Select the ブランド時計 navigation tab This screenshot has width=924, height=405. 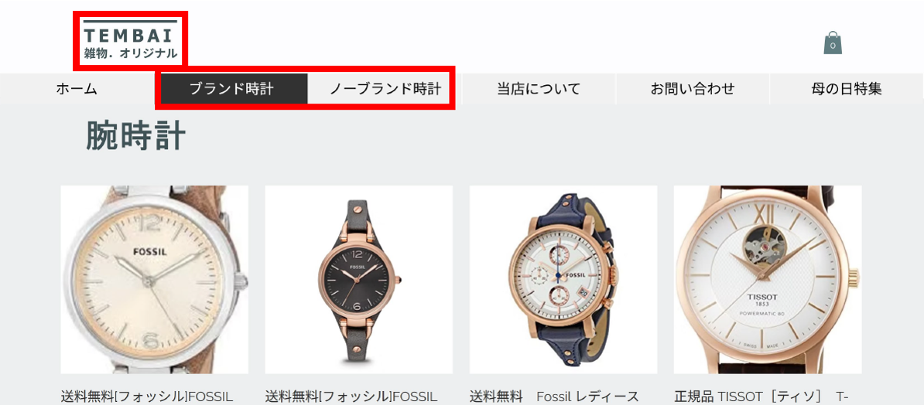tap(231, 89)
